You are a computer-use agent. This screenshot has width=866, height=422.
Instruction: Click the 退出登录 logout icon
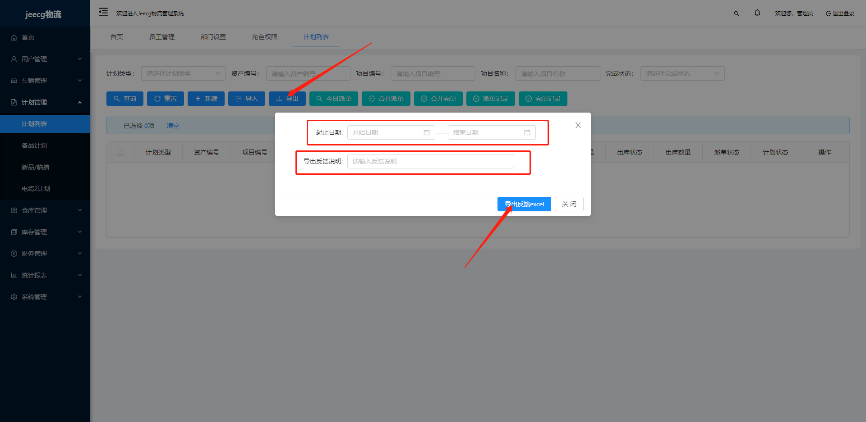[x=828, y=14]
